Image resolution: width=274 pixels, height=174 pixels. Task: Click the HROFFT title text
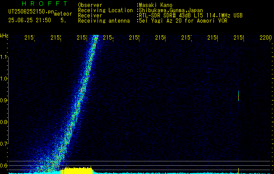click(x=45, y=3)
